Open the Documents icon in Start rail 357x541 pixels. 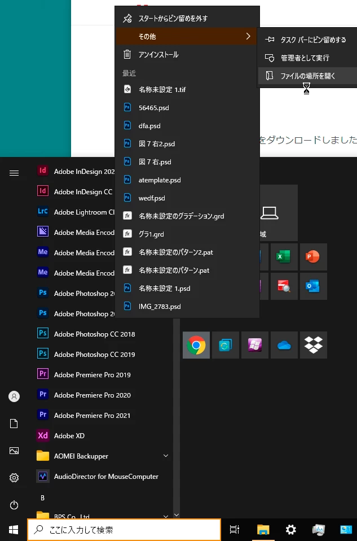point(14,424)
